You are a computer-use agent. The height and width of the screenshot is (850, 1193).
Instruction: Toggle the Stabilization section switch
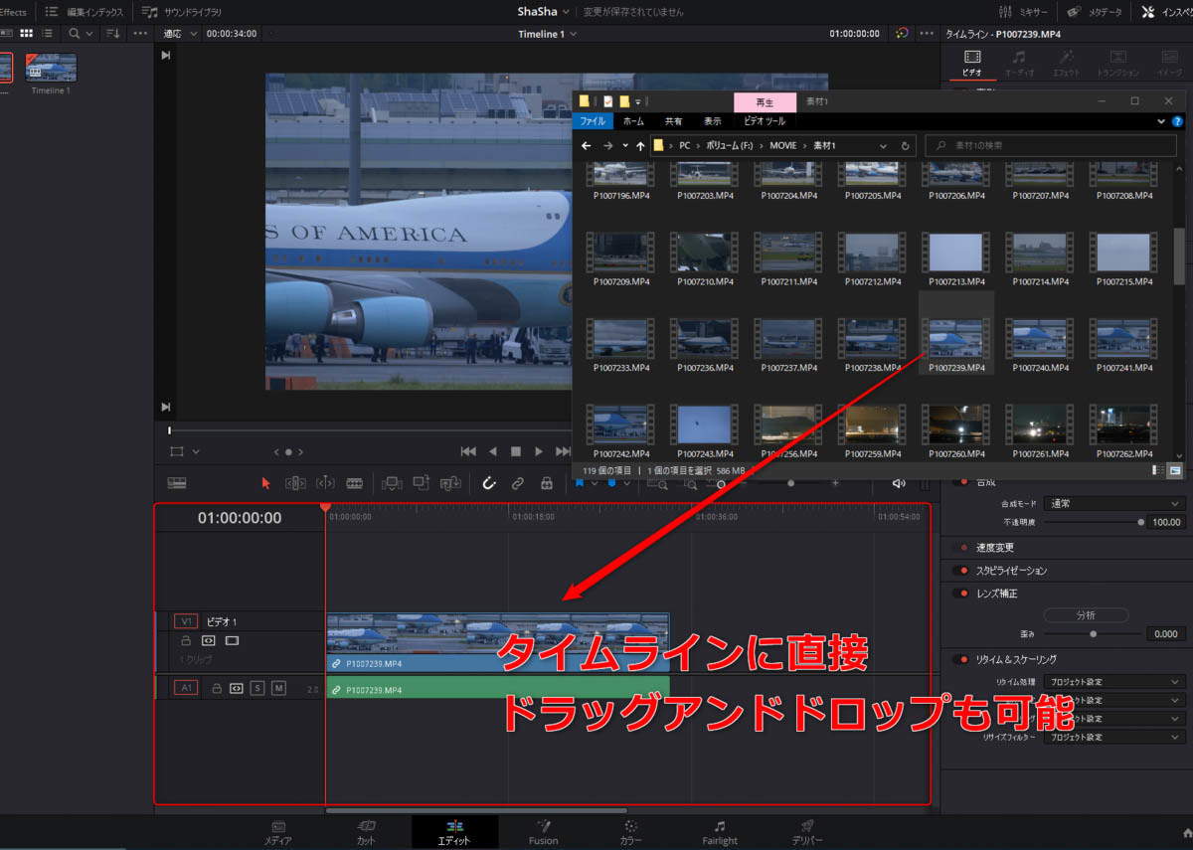click(960, 571)
